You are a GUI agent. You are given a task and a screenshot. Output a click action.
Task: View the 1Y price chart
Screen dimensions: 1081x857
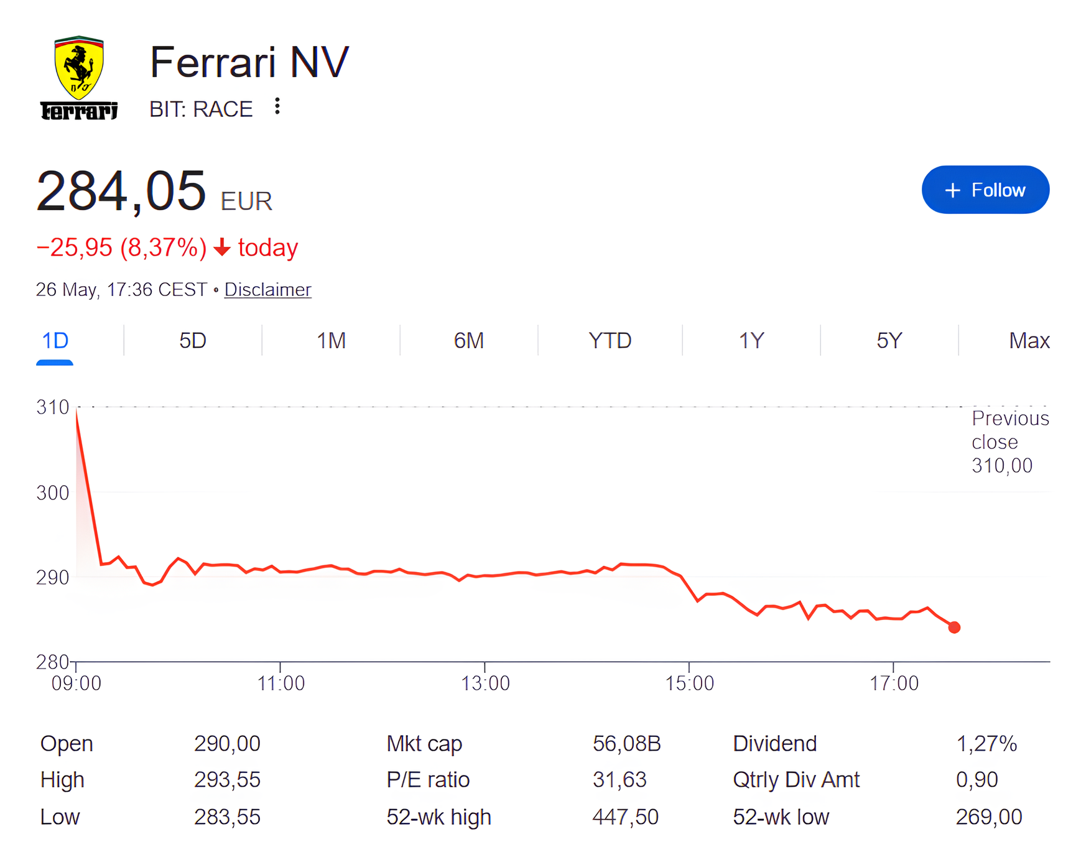(x=751, y=341)
